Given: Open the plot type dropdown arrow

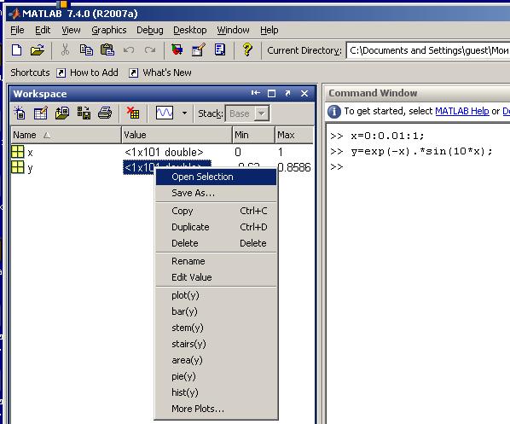Looking at the screenshot, I should coord(184,113).
